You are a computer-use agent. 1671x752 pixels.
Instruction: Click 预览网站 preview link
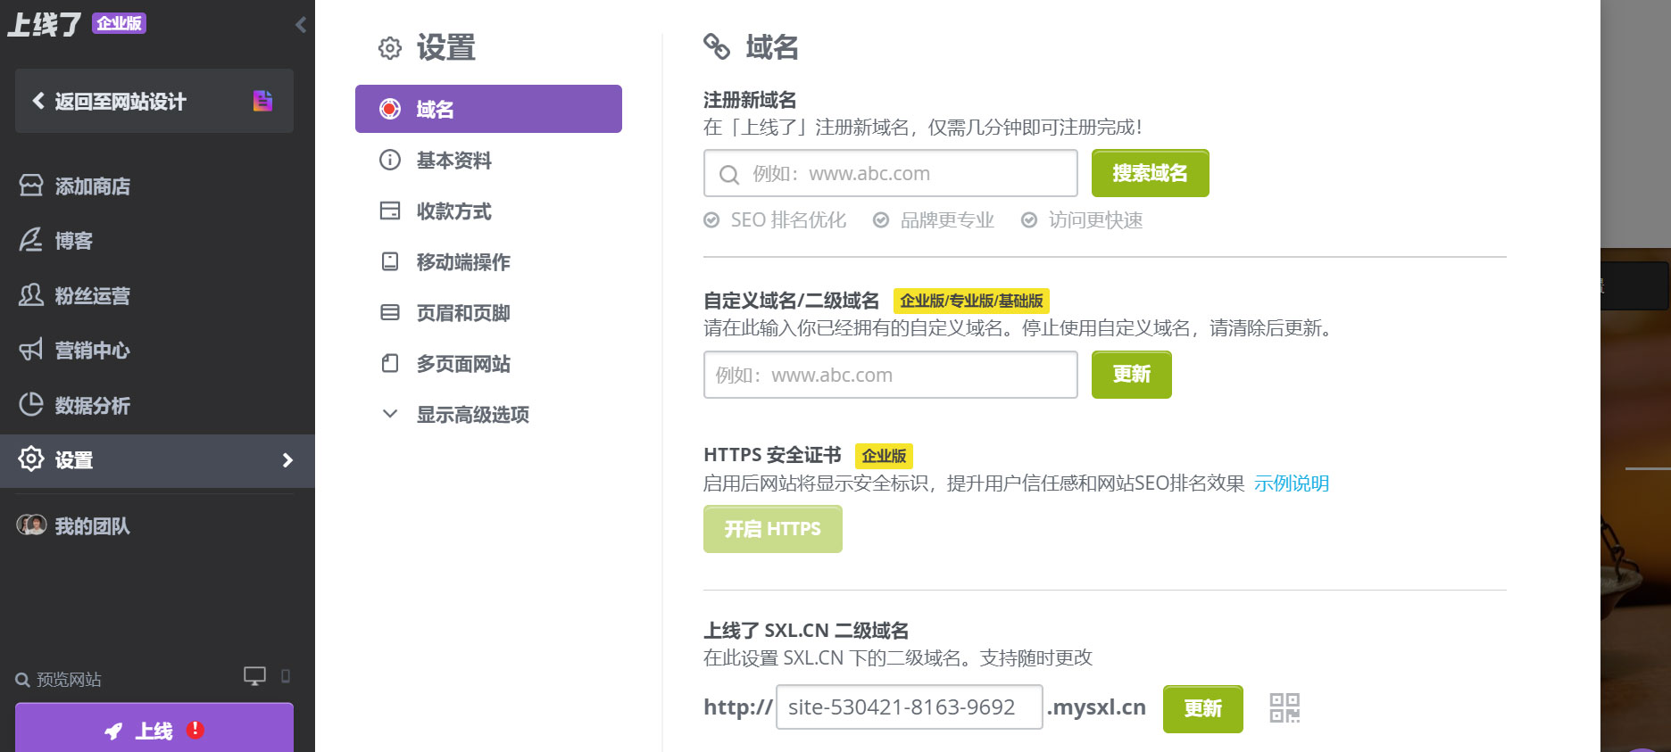[69, 680]
